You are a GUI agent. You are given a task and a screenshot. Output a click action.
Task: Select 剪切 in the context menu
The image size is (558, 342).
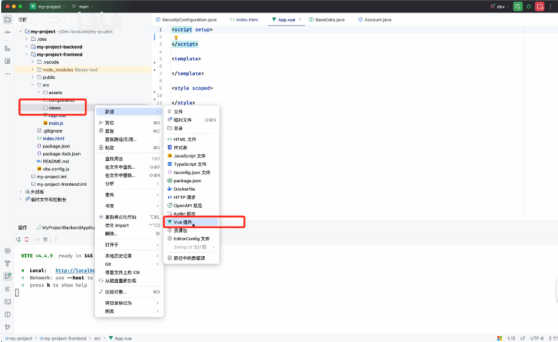pyautogui.click(x=129, y=123)
